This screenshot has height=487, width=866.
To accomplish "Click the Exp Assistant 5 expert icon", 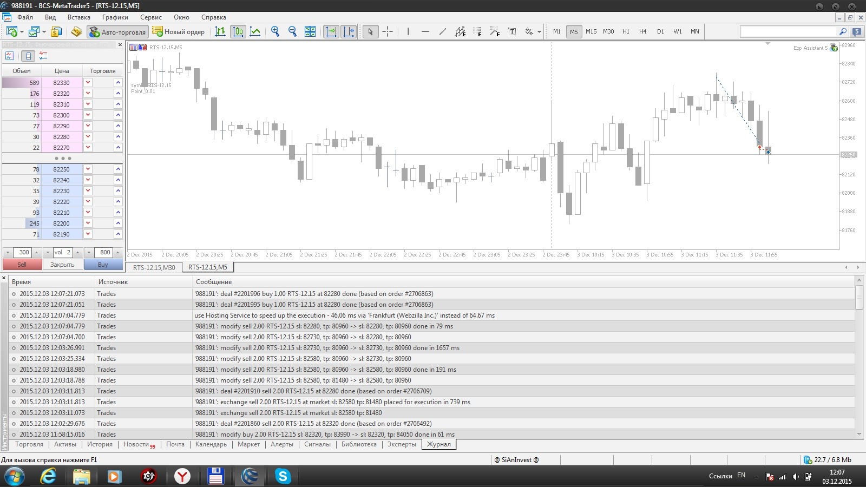I will (834, 48).
